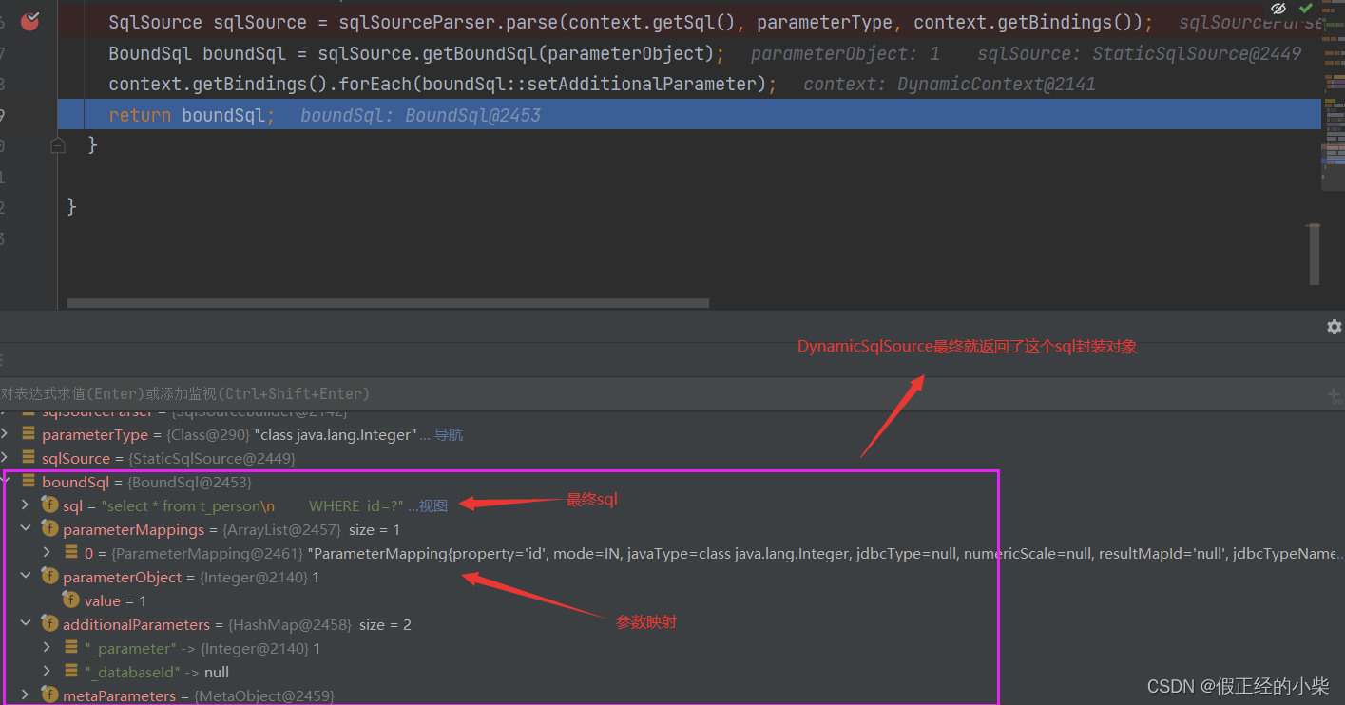Toggle the breakpoint on the sqlSourceParser.parse line
Screen dimensions: 1345x705
[x=29, y=20]
